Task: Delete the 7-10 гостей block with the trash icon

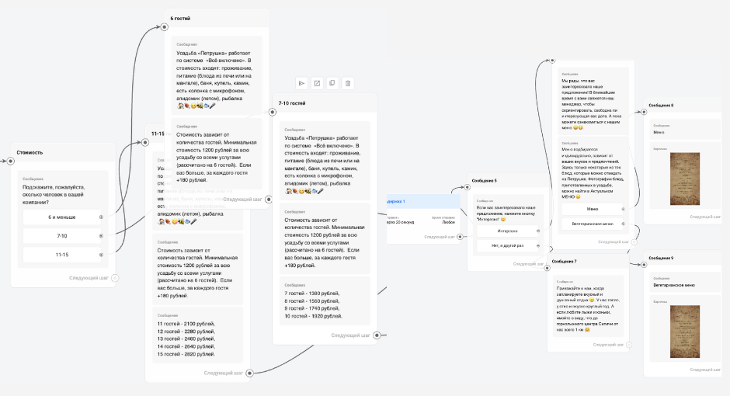Action: tap(348, 83)
